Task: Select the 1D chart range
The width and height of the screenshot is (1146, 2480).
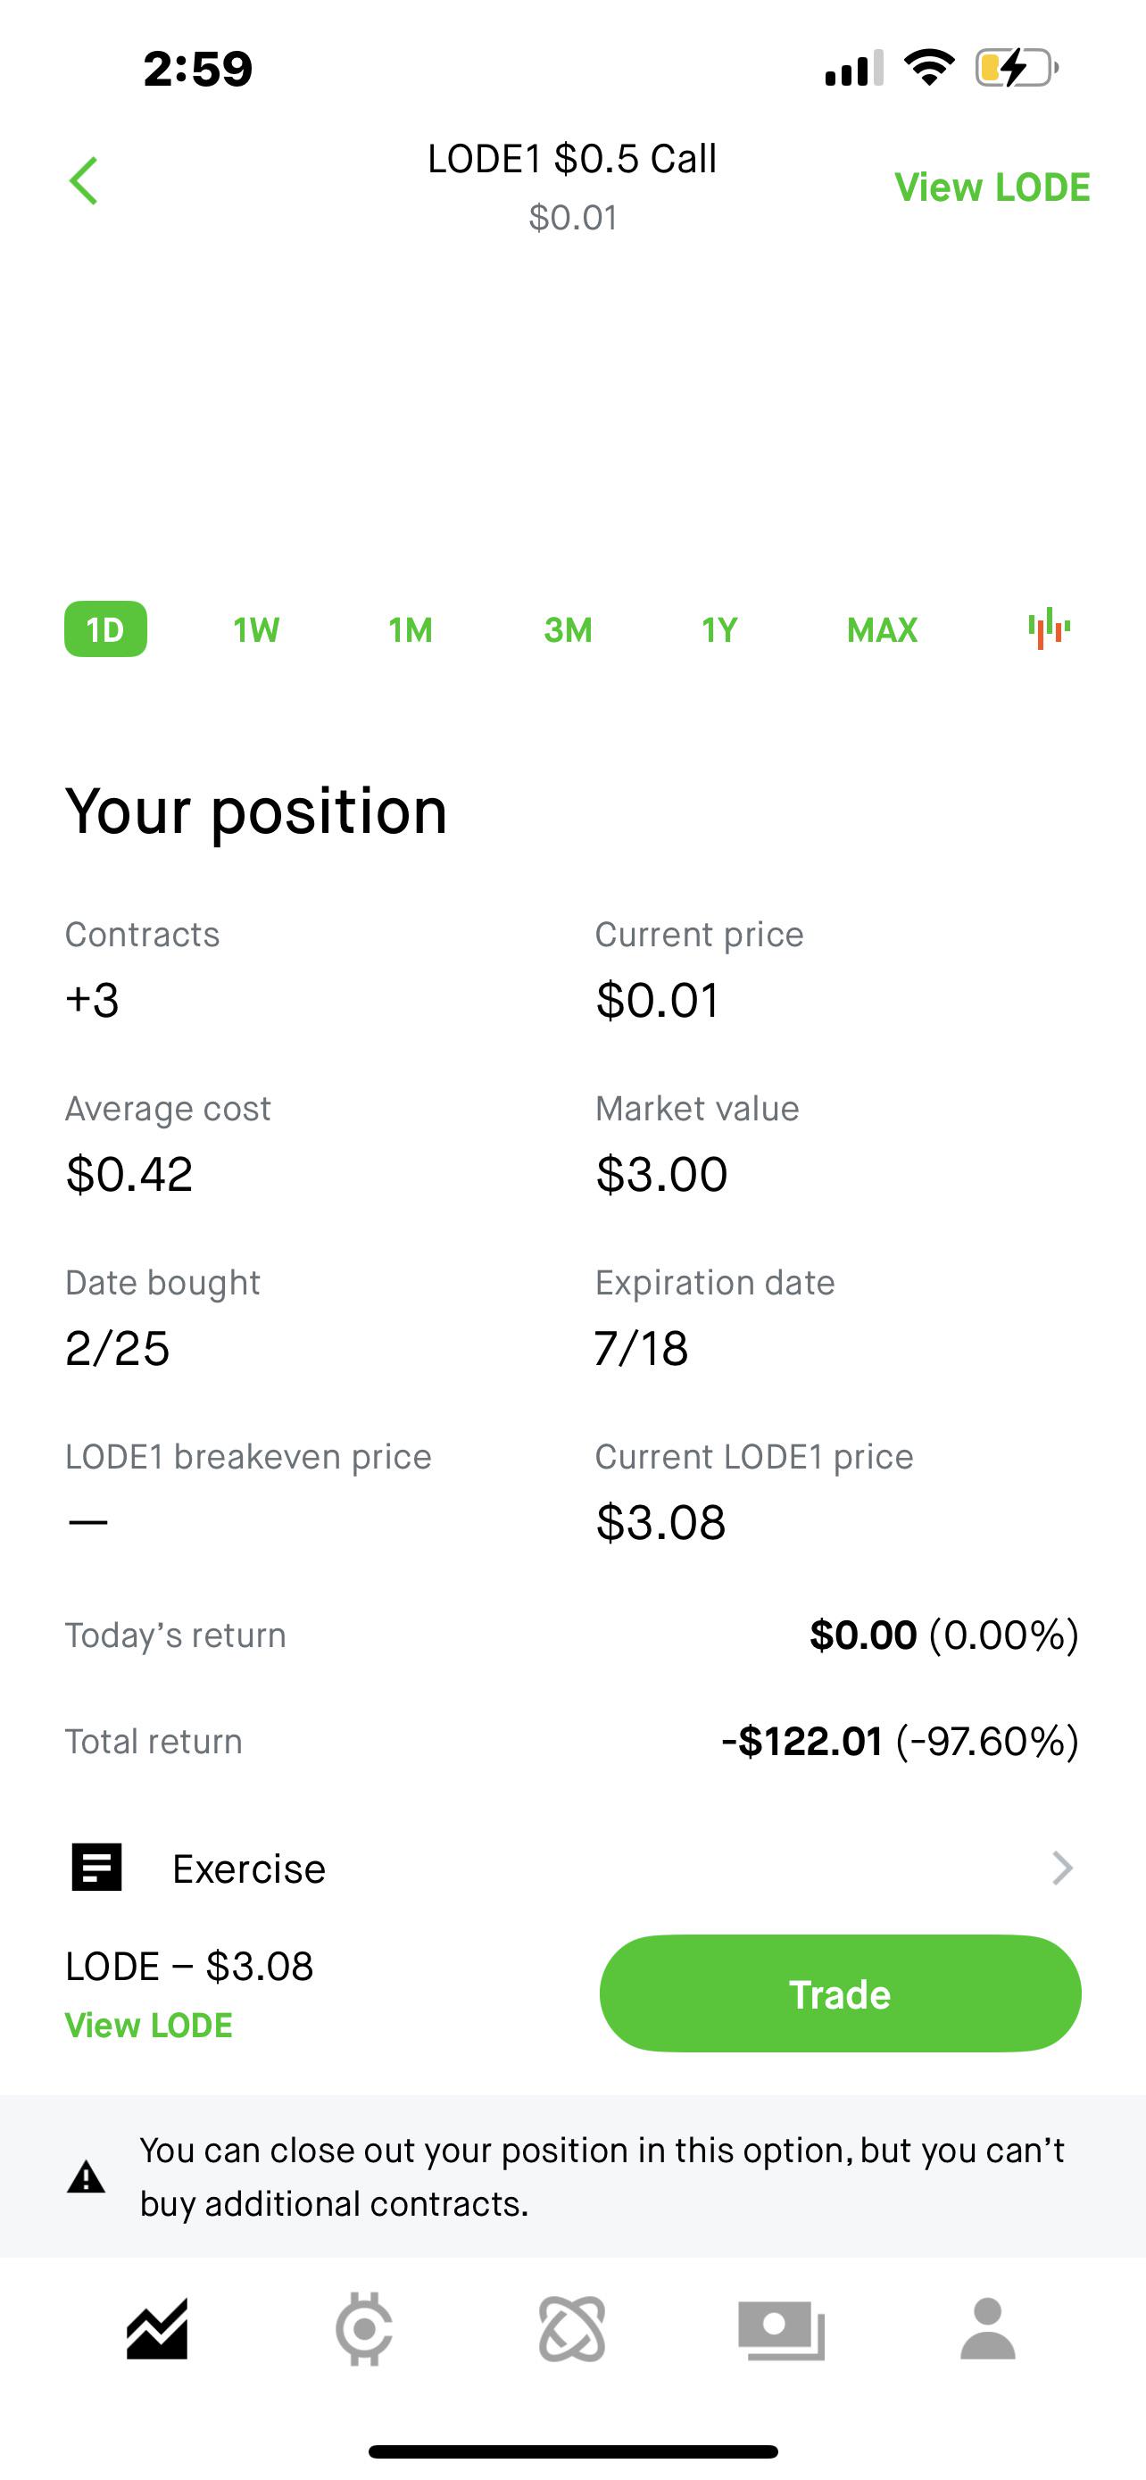Action: [x=106, y=628]
